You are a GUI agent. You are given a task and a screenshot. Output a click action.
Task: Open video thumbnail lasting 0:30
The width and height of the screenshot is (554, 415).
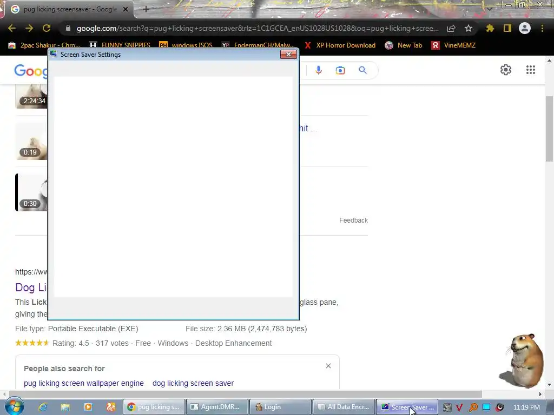(31, 192)
